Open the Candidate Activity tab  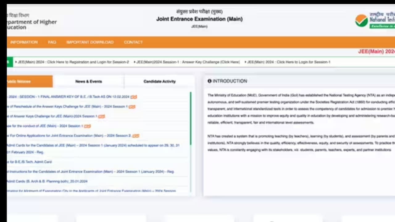click(160, 81)
